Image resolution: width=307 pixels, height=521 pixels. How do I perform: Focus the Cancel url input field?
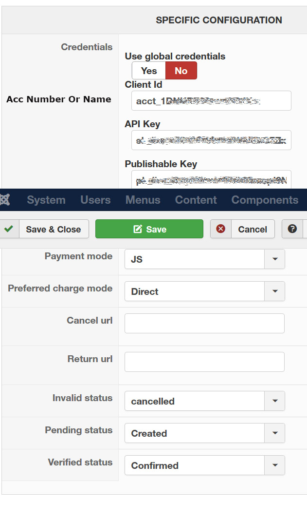204,323
